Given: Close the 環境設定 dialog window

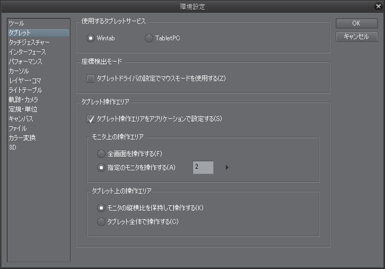Looking at the screenshot, I should coord(378,6).
